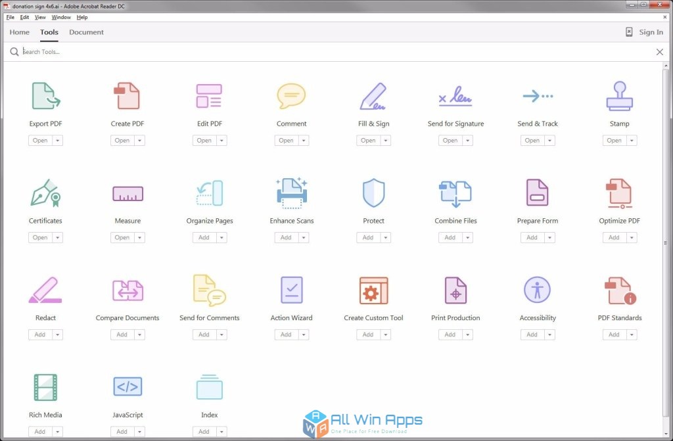Open the PDF Standards icon
This screenshot has width=673, height=441.
tap(620, 290)
